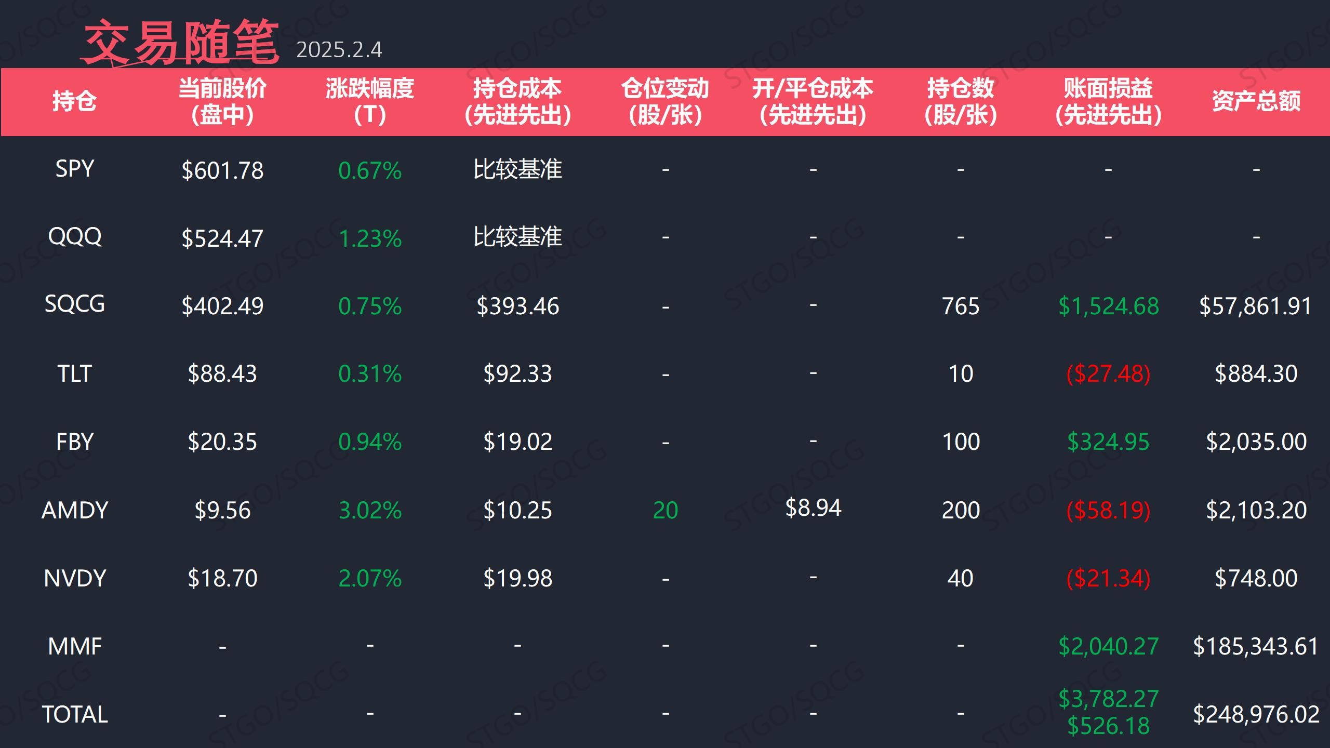The image size is (1330, 748).
Task: Click SPY change 0.67%
Action: 370,170
